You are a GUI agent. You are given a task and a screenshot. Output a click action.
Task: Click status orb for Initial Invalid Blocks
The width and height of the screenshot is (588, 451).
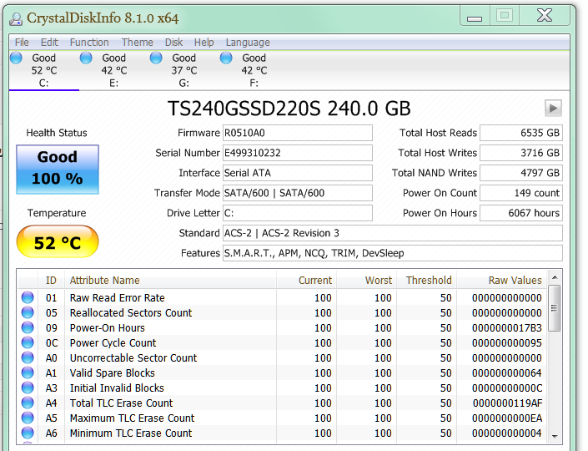pos(28,388)
